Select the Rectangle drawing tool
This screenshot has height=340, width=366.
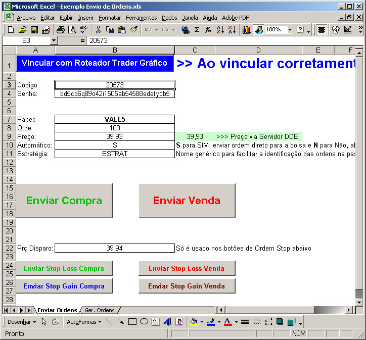point(132,322)
